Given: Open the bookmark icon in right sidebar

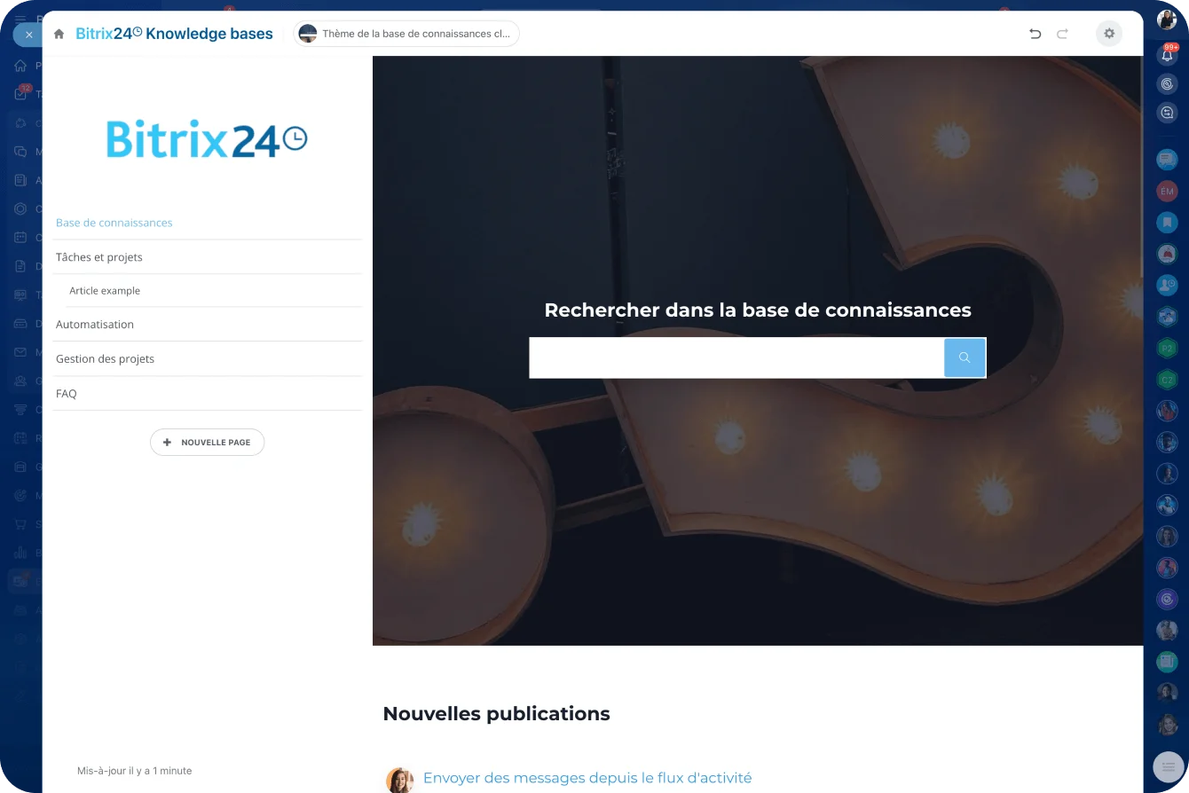Looking at the screenshot, I should [x=1167, y=222].
